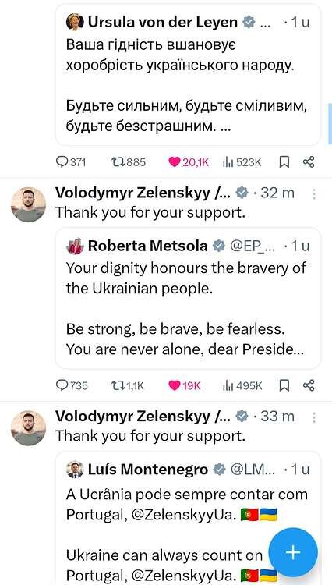Open the more options menu on the 33 m tweet
This screenshot has height=585, width=332.
314,417
